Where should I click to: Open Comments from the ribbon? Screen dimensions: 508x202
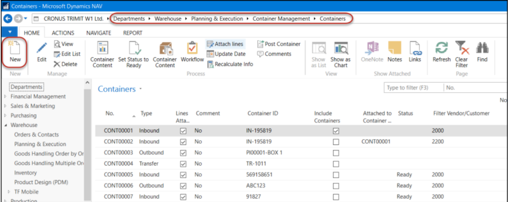274,54
